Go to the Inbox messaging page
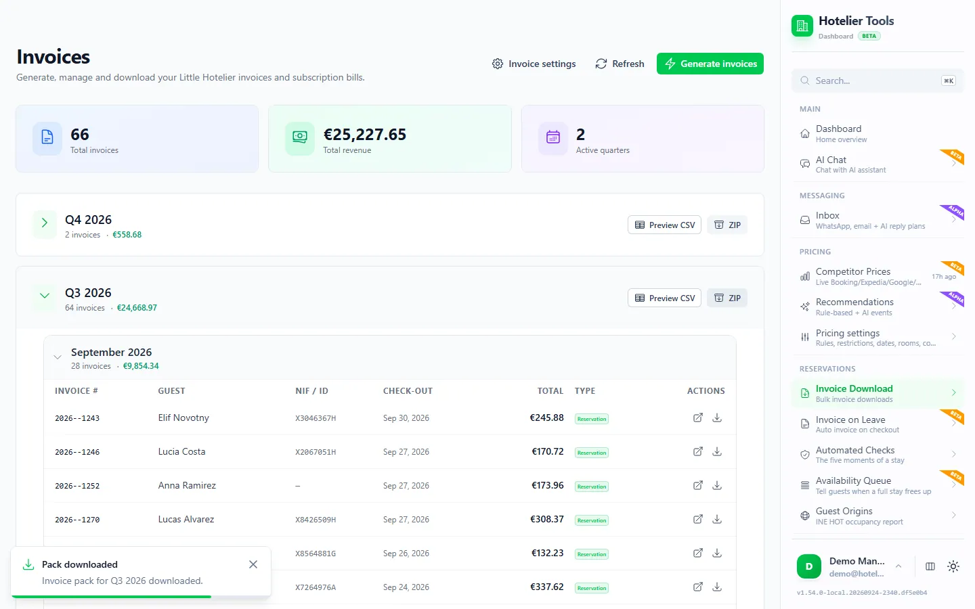The height and width of the screenshot is (609, 975). pos(877,220)
